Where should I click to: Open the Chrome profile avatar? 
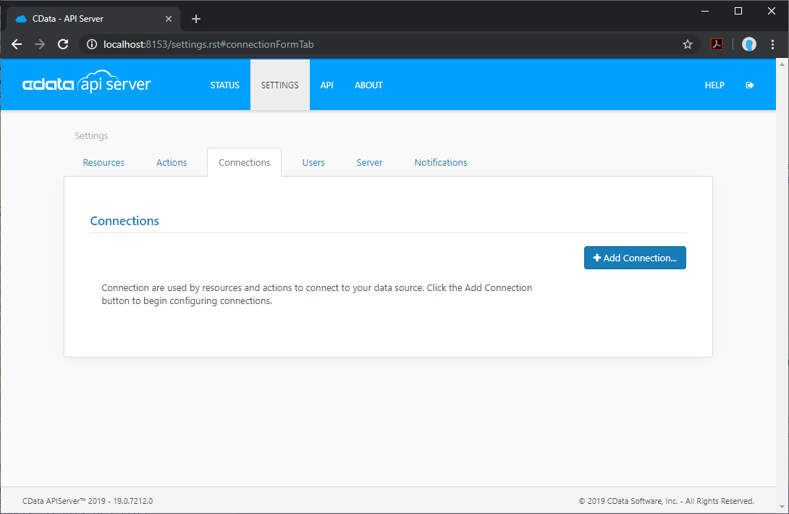749,44
